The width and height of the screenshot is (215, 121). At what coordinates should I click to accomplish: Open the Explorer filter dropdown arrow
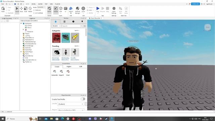pos(49,21)
